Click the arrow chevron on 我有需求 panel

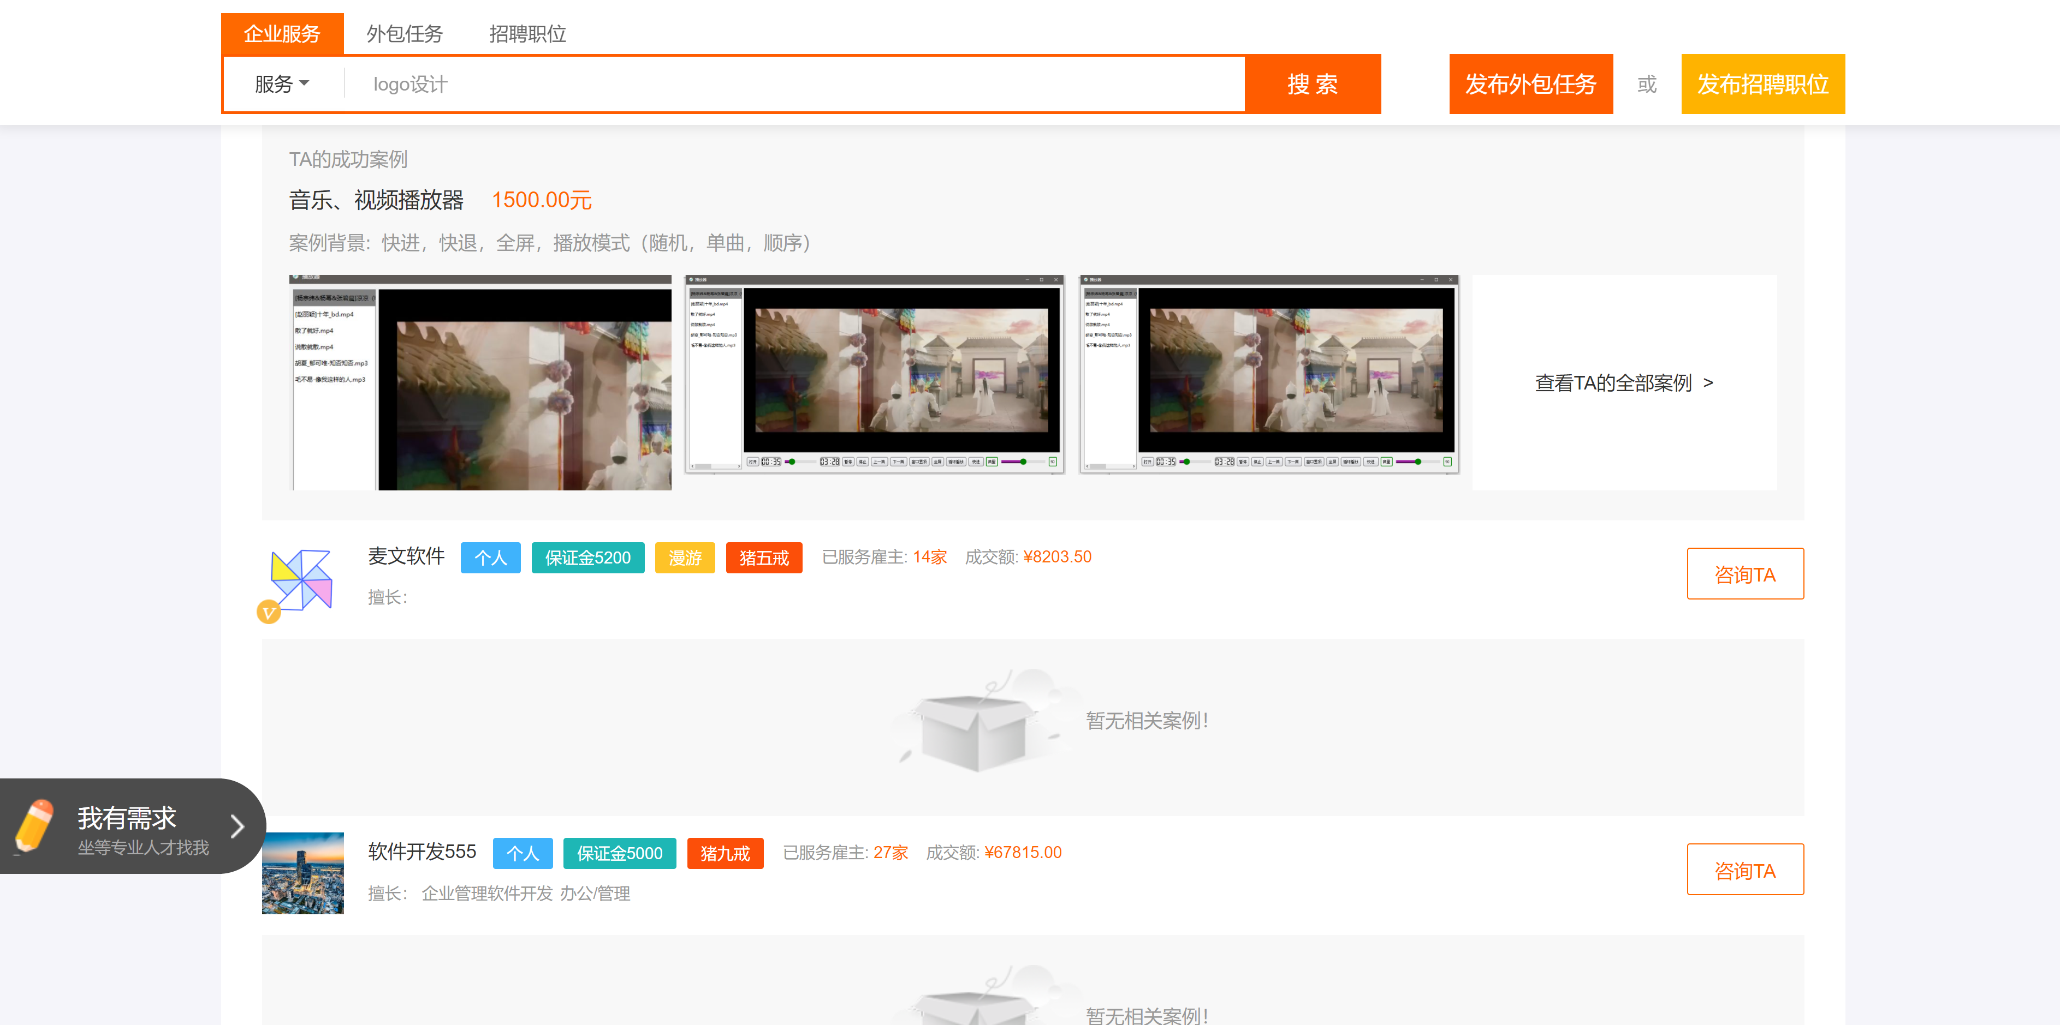(x=237, y=826)
